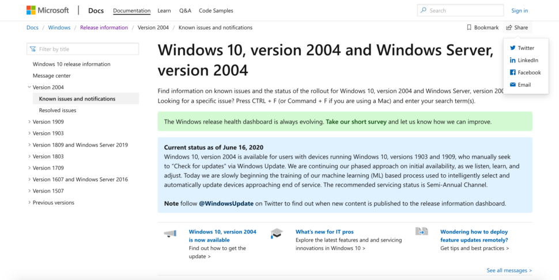Click Version 2004 breadcrumb text
Screen dimensions: 559x280
(x=153, y=28)
